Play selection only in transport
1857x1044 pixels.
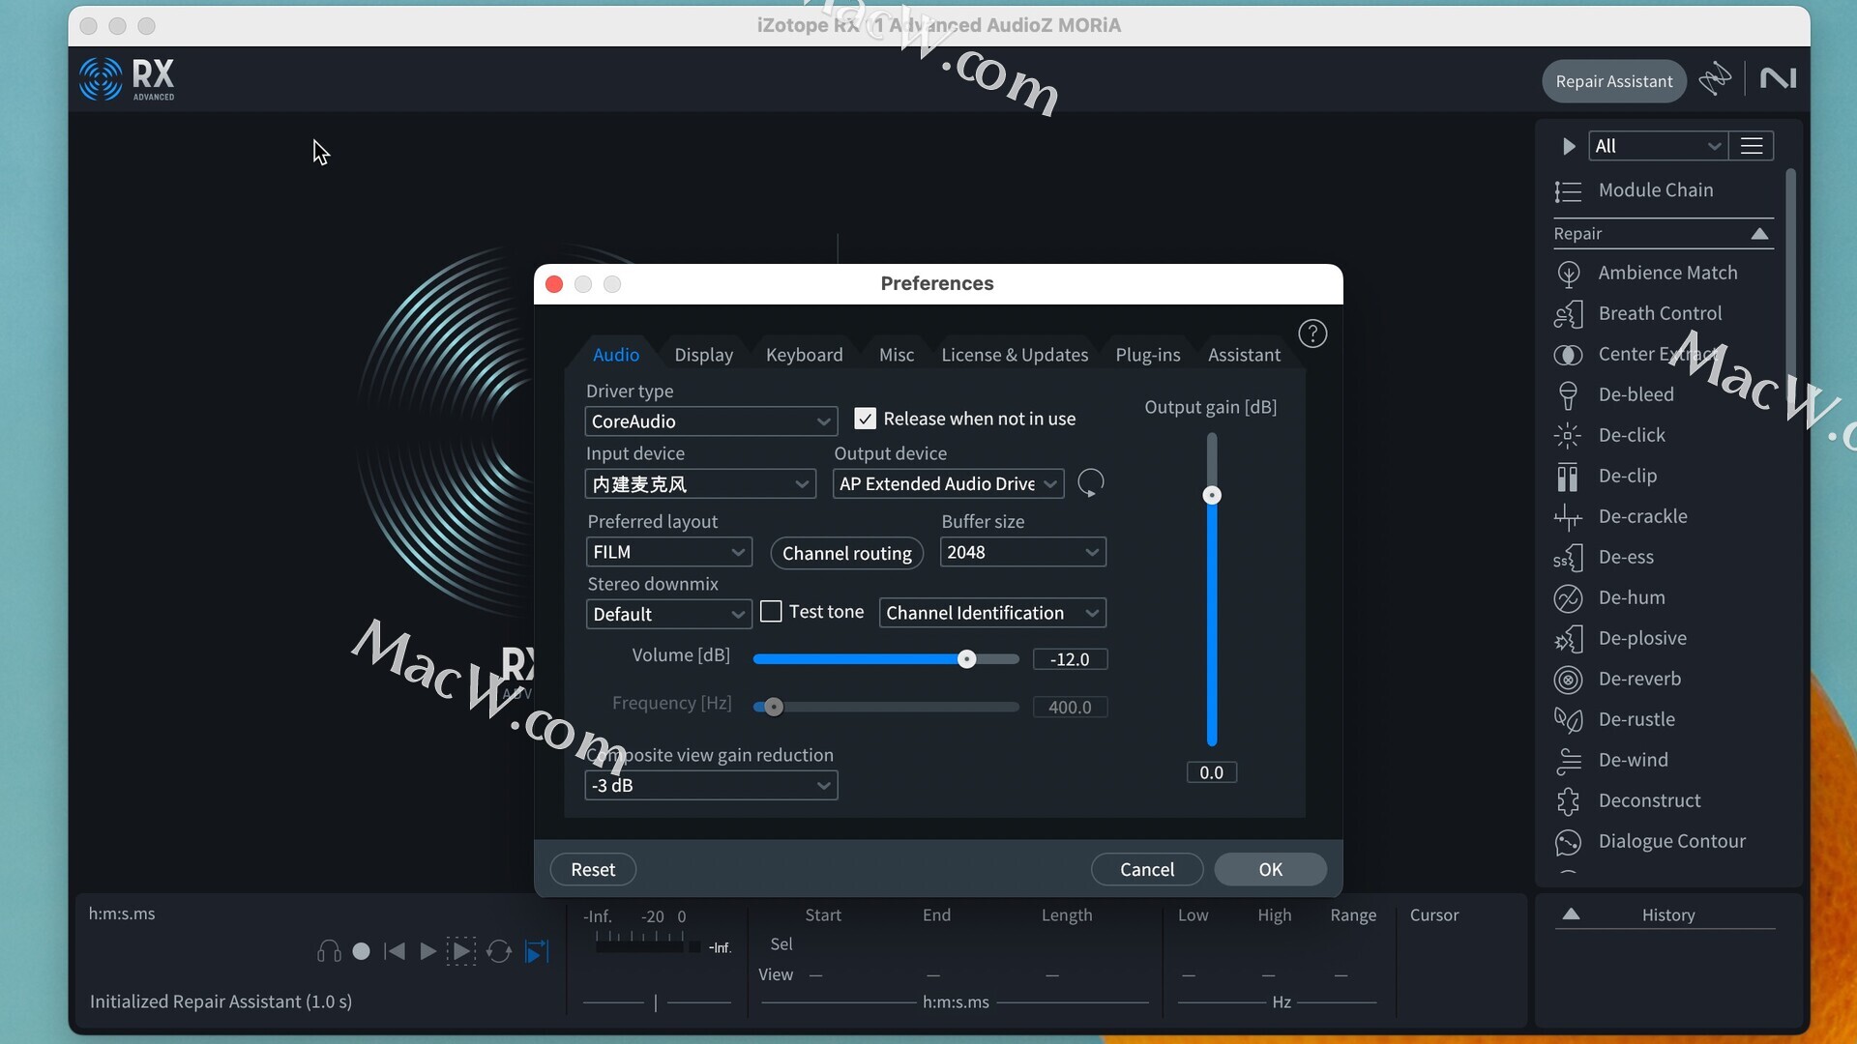click(x=461, y=951)
